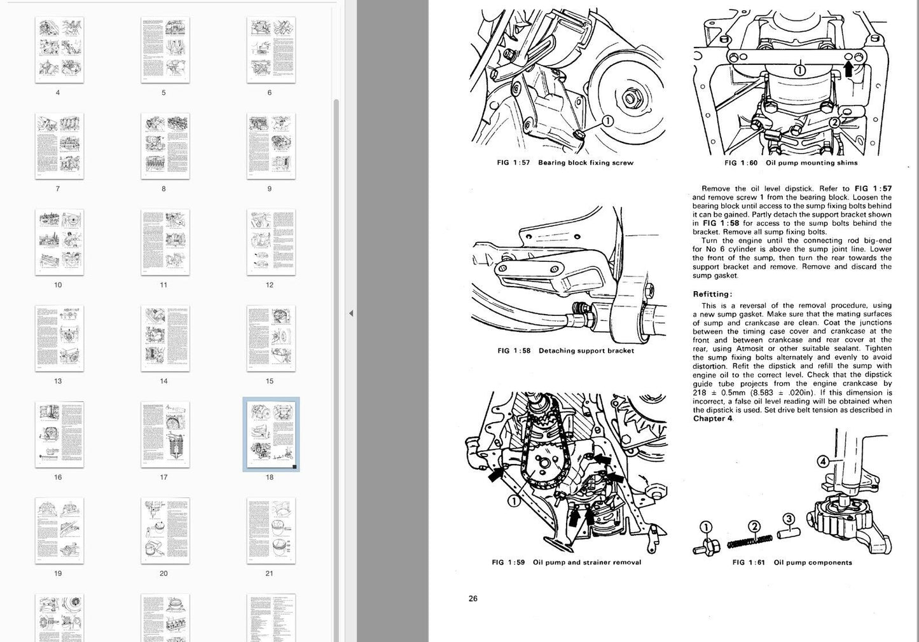
Task: Select the page 21 thumbnail
Action: [271, 531]
